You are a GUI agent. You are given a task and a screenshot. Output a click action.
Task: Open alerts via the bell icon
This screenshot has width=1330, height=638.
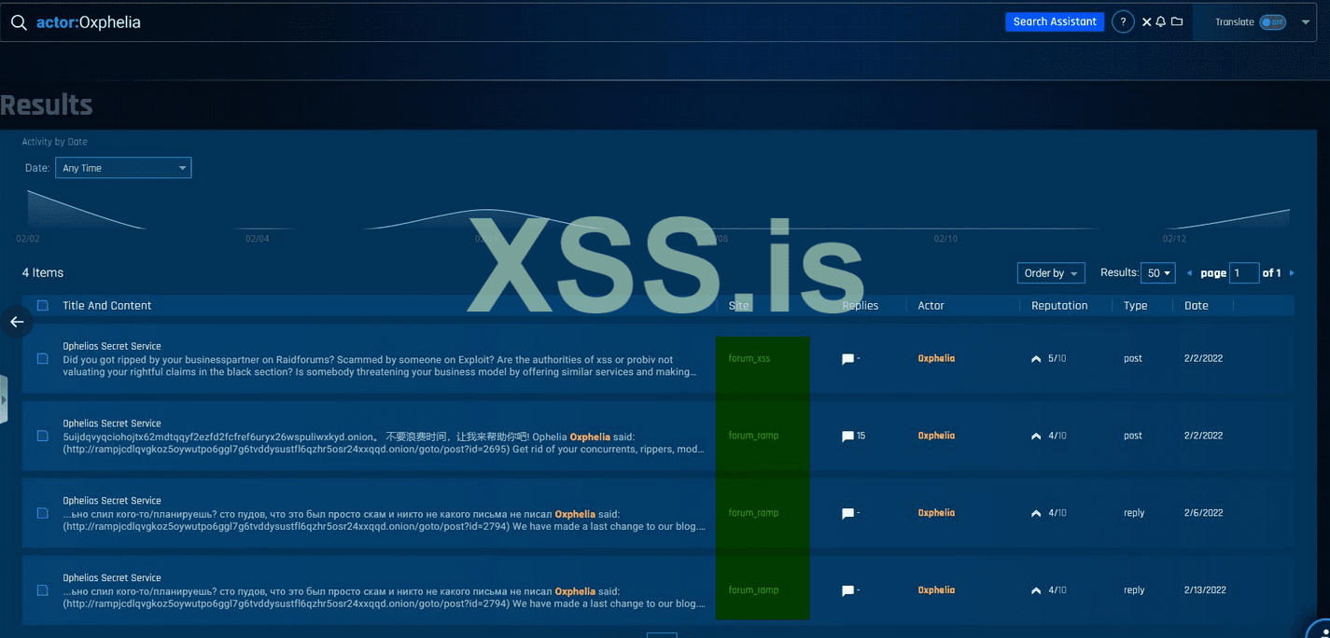click(x=1161, y=21)
